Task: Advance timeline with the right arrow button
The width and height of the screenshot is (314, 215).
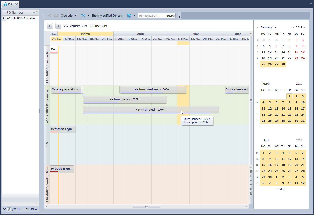Action: tap(58, 26)
